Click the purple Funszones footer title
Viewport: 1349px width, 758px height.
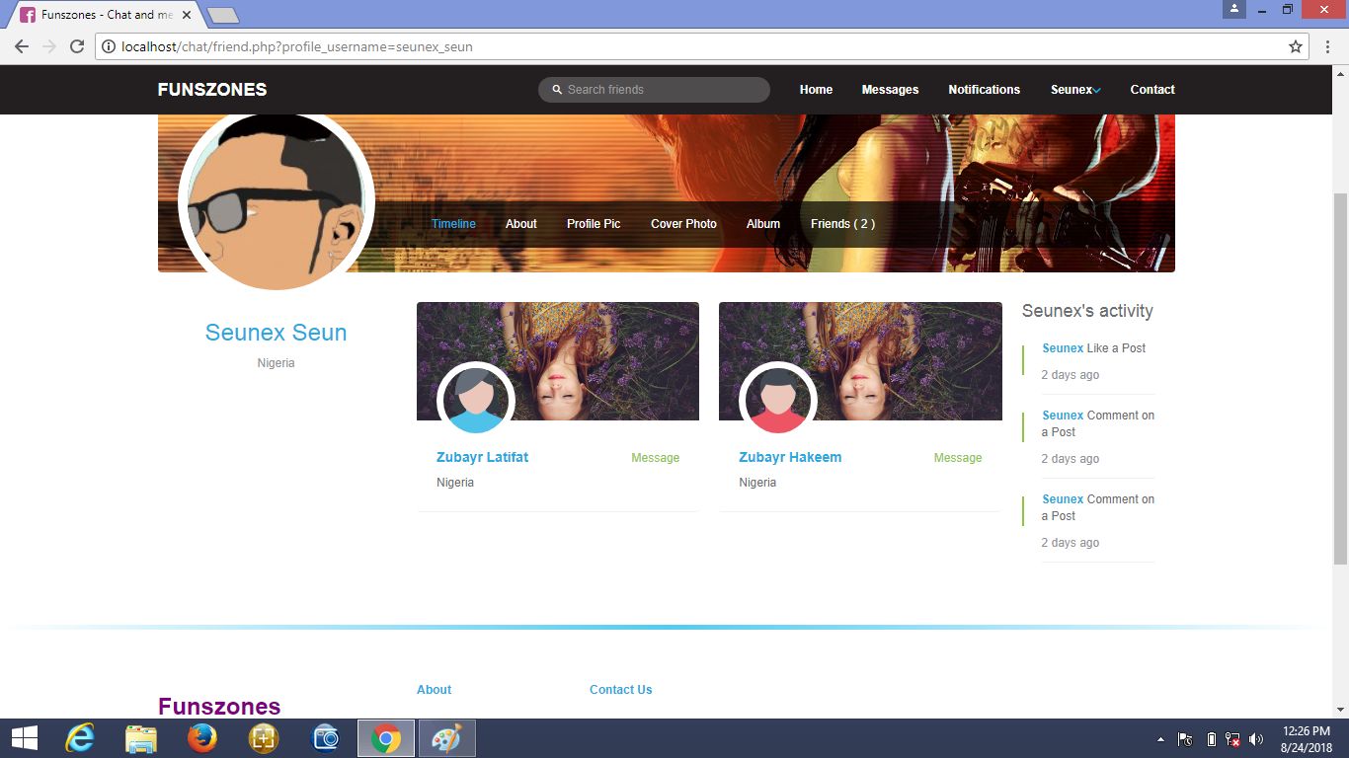tap(219, 707)
